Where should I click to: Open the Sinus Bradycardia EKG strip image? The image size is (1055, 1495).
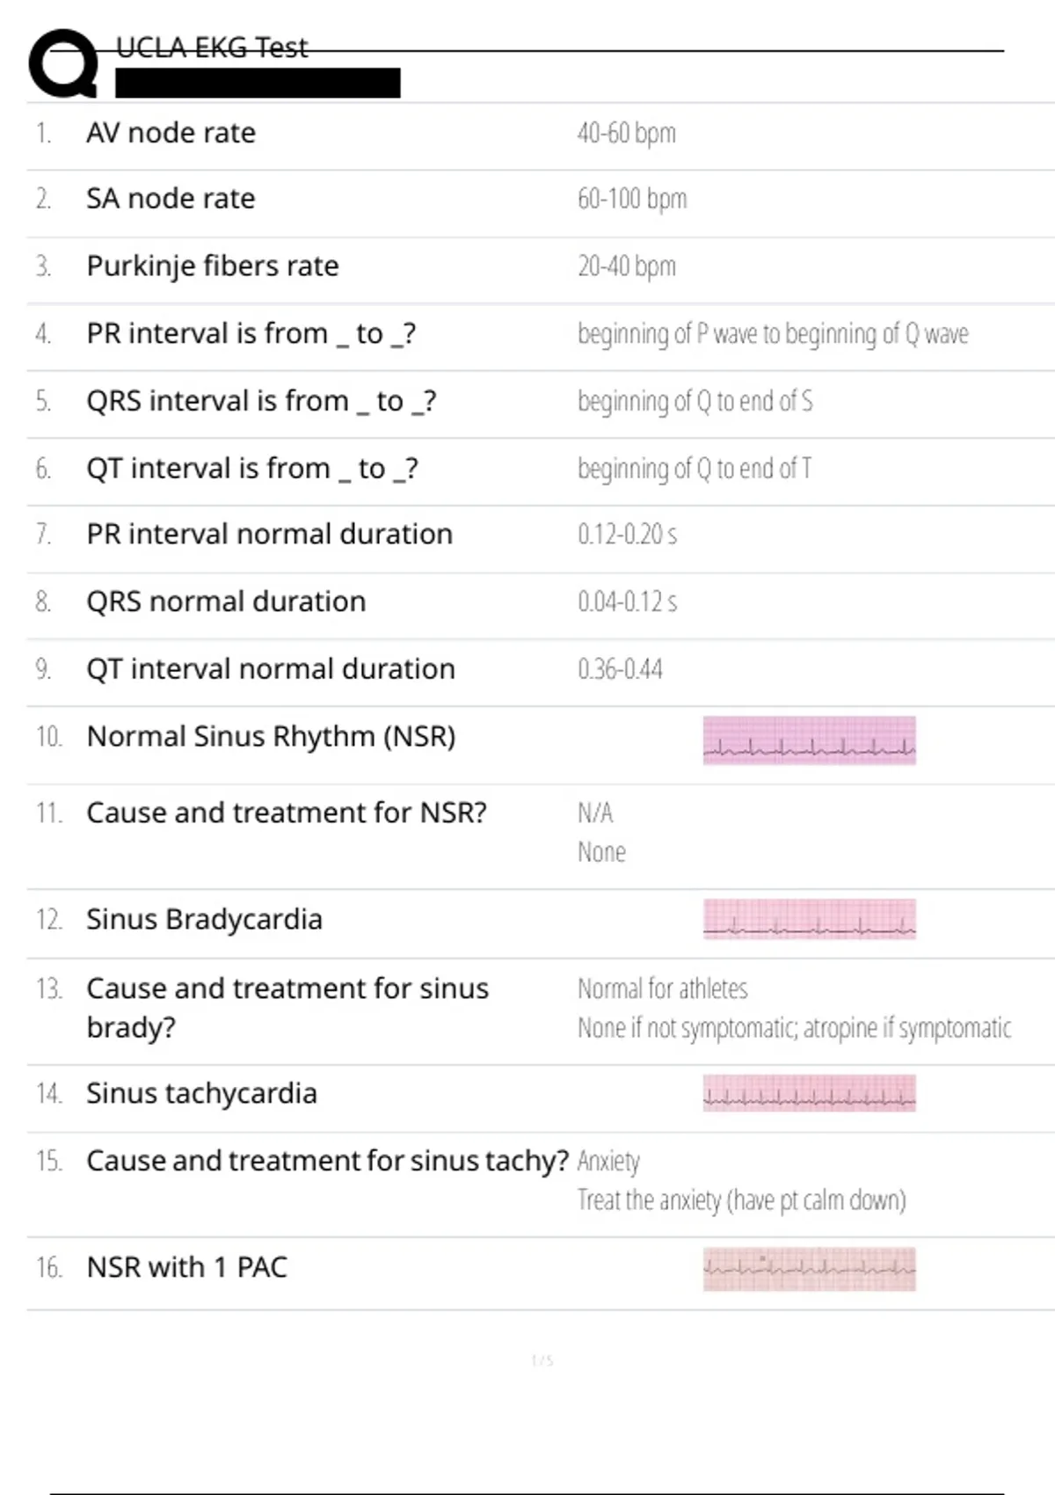[809, 919]
